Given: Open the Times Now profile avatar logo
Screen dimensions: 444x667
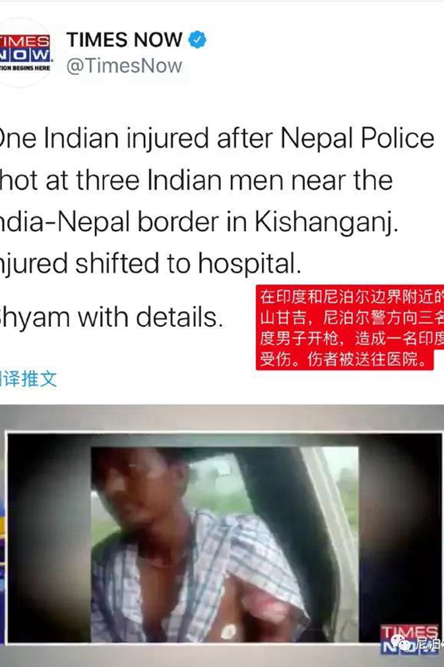Looking at the screenshot, I should click(24, 53).
